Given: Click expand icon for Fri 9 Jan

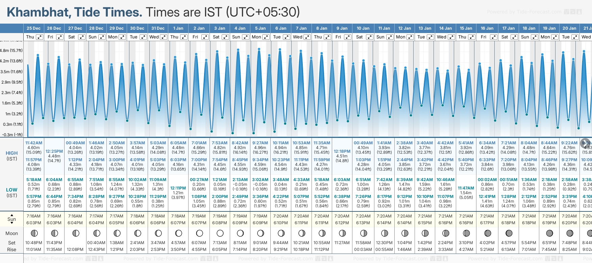Looking at the screenshot, I should point(347,37).
